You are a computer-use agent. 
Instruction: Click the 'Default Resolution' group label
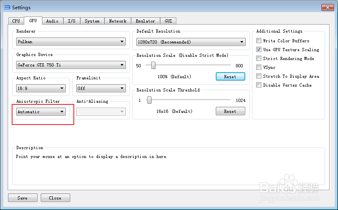[159, 31]
